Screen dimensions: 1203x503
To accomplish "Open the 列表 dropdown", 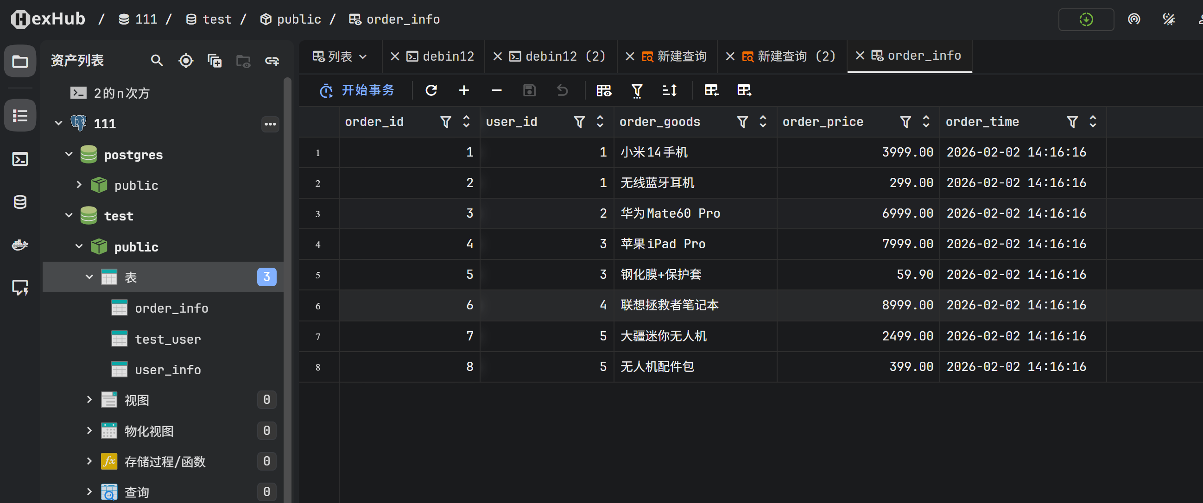I will coord(340,57).
